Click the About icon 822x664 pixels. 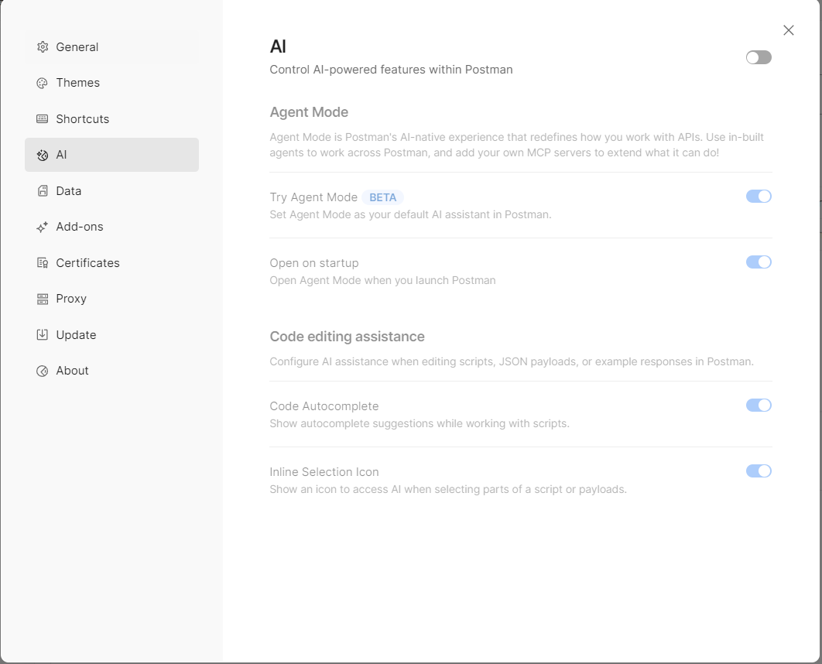coord(43,371)
